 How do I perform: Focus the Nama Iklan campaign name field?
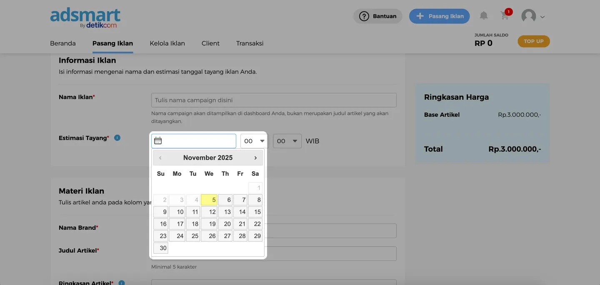coord(274,100)
